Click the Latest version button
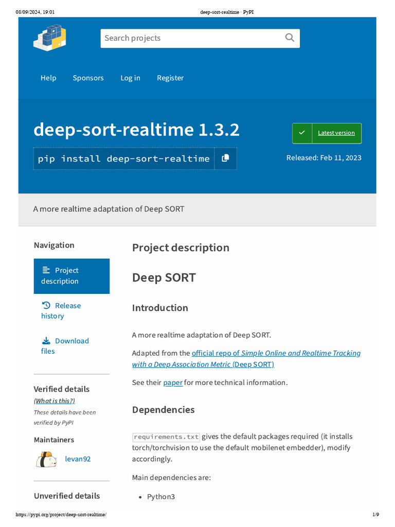Screen dimensions: 395x527 335,133
